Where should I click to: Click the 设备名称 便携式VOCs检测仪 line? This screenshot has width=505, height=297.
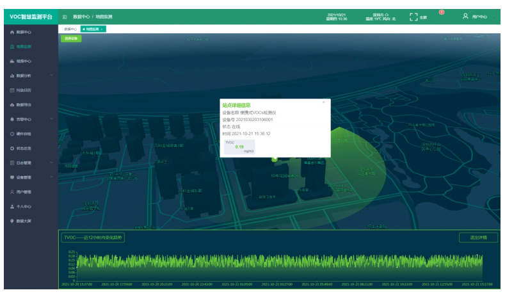[x=249, y=113]
